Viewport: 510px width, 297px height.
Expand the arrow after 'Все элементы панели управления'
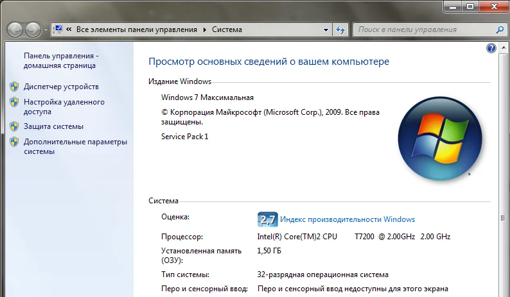pyautogui.click(x=205, y=30)
